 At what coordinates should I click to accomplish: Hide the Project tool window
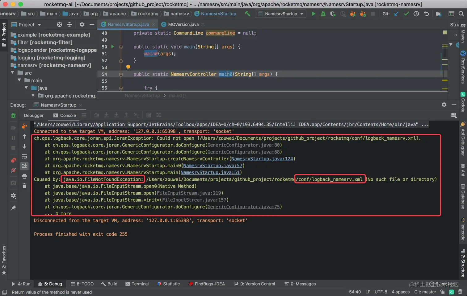tap(92, 24)
